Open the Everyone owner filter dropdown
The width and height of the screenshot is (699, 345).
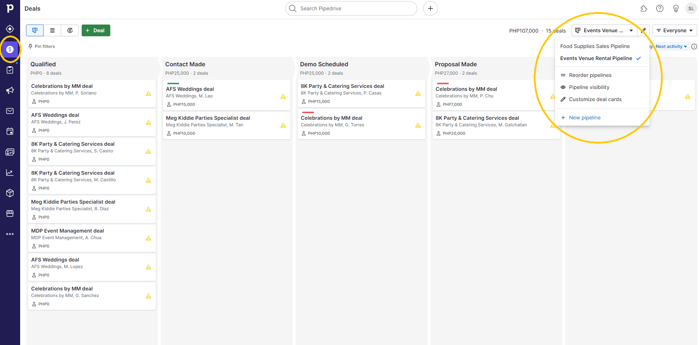pyautogui.click(x=674, y=30)
